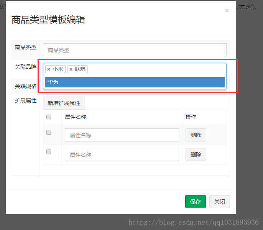The image size is (263, 230).
Task: Click the 商品类型 row label
Action: tap(26, 47)
